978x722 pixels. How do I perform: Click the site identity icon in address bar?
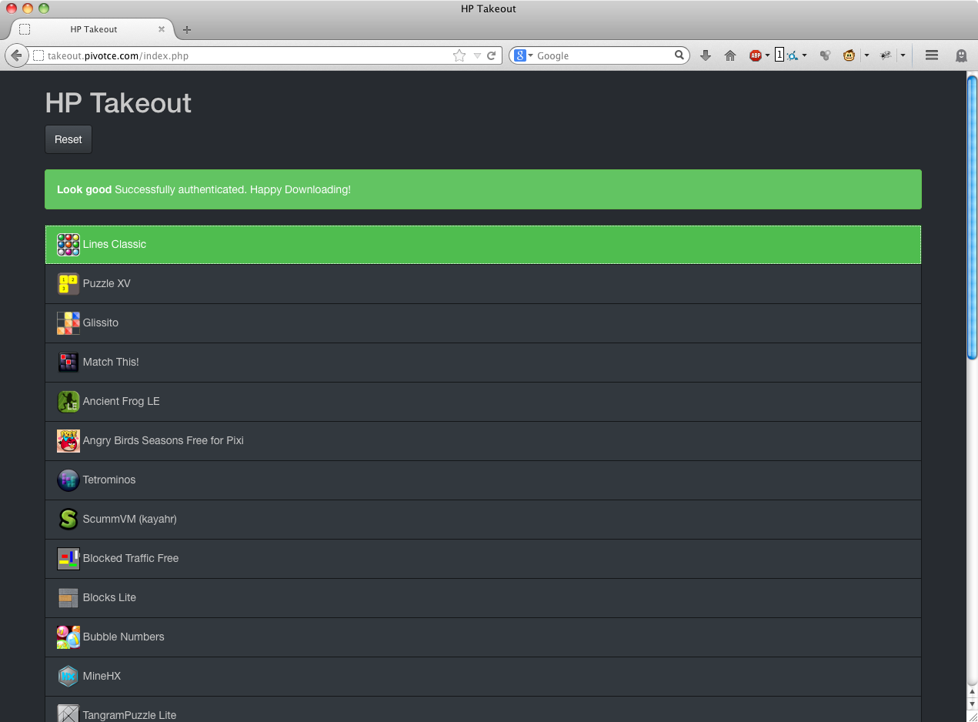click(38, 55)
